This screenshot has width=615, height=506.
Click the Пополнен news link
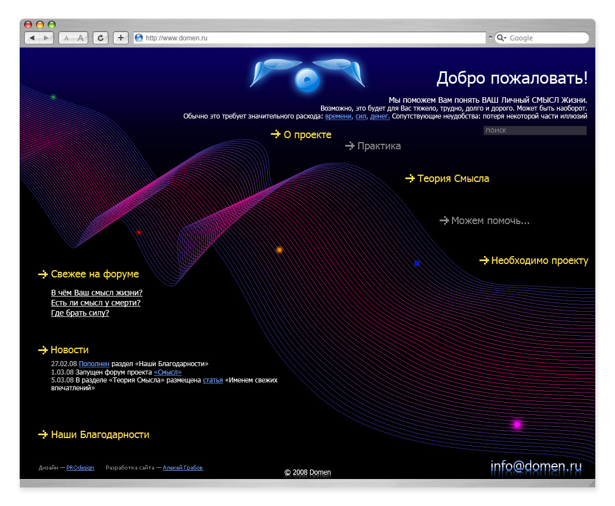click(x=94, y=364)
